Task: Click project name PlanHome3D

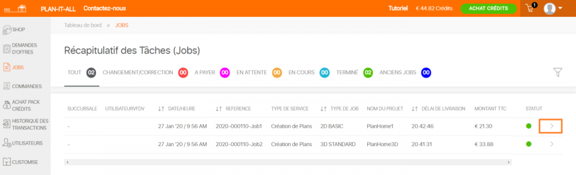Action: 382,144
